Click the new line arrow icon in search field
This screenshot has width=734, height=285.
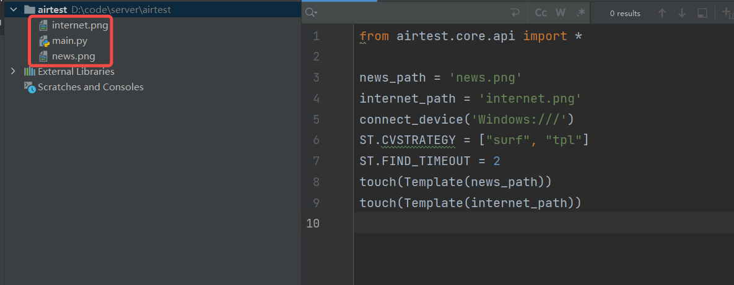(515, 13)
